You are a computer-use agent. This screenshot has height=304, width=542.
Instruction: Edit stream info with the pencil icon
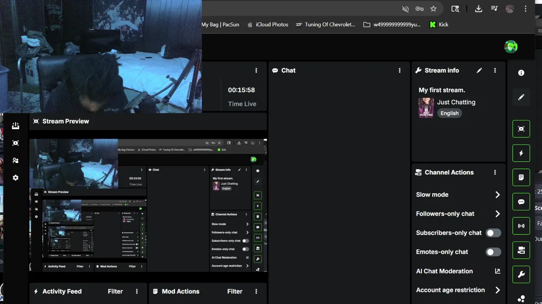coord(479,71)
